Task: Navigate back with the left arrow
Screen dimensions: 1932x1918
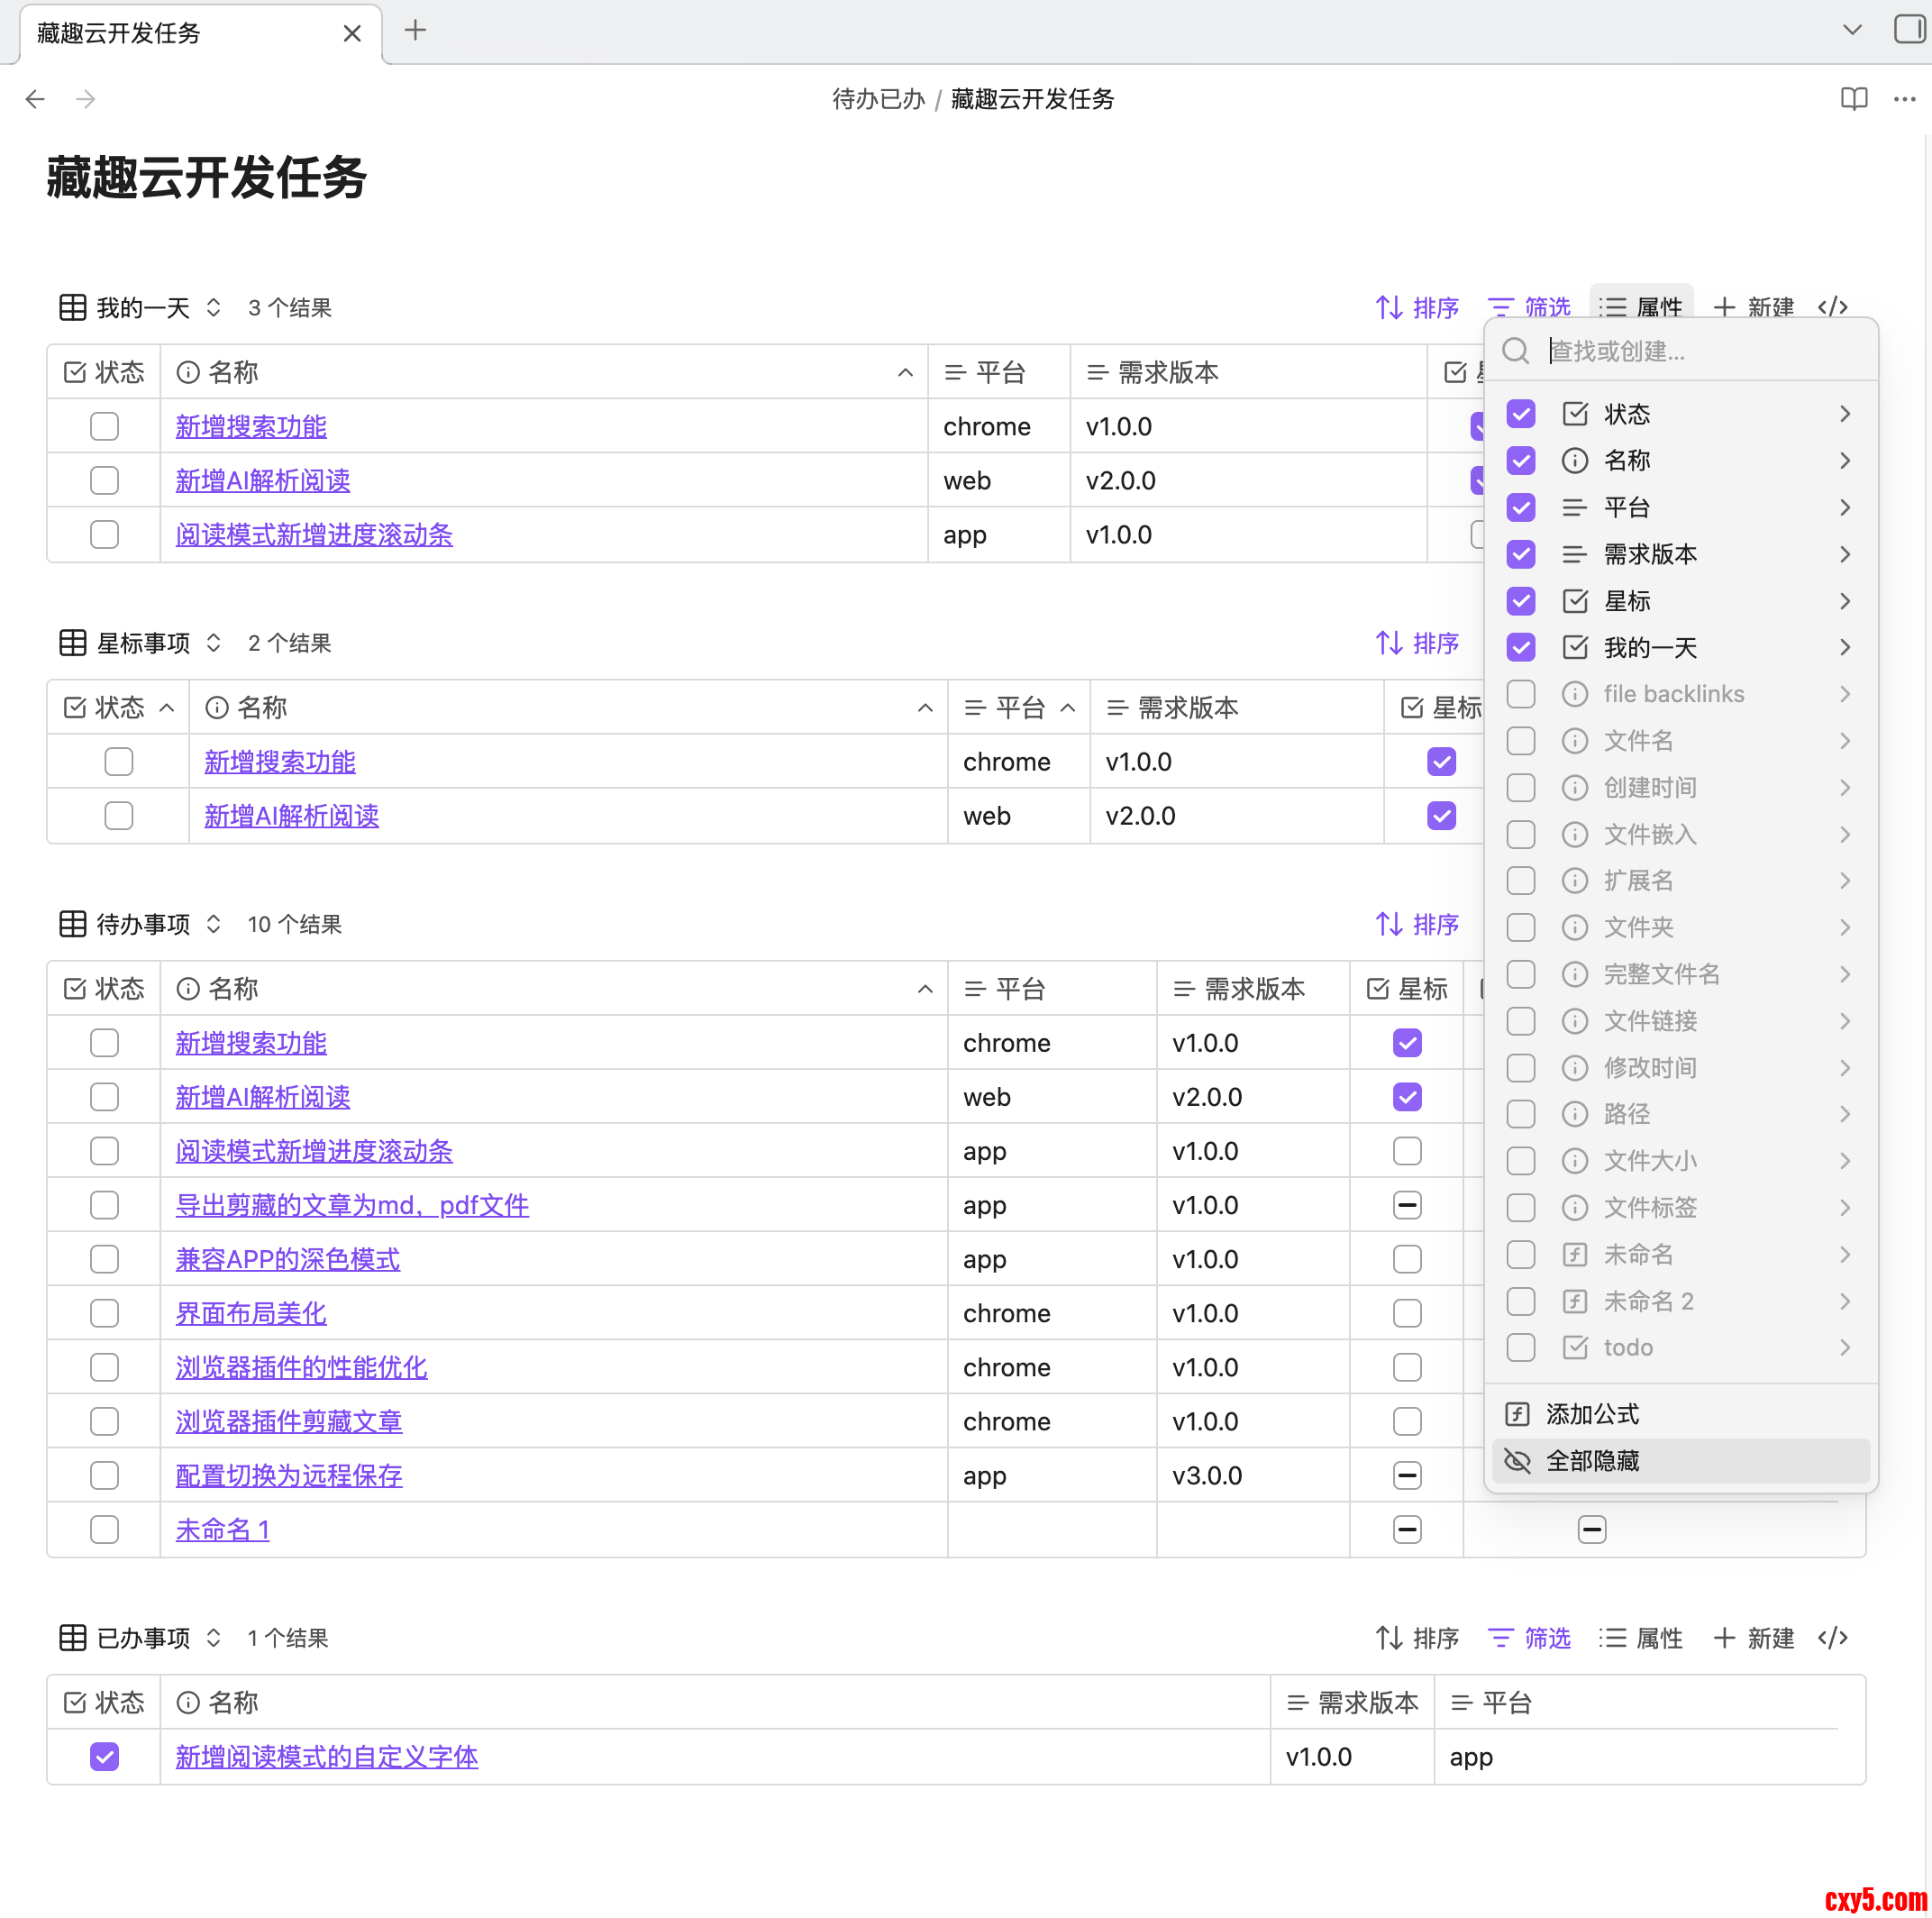Action: coord(35,98)
